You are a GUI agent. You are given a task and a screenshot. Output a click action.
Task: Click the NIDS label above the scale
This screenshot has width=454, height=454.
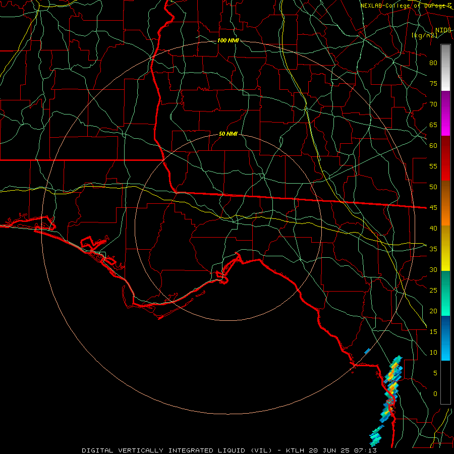tap(443, 30)
